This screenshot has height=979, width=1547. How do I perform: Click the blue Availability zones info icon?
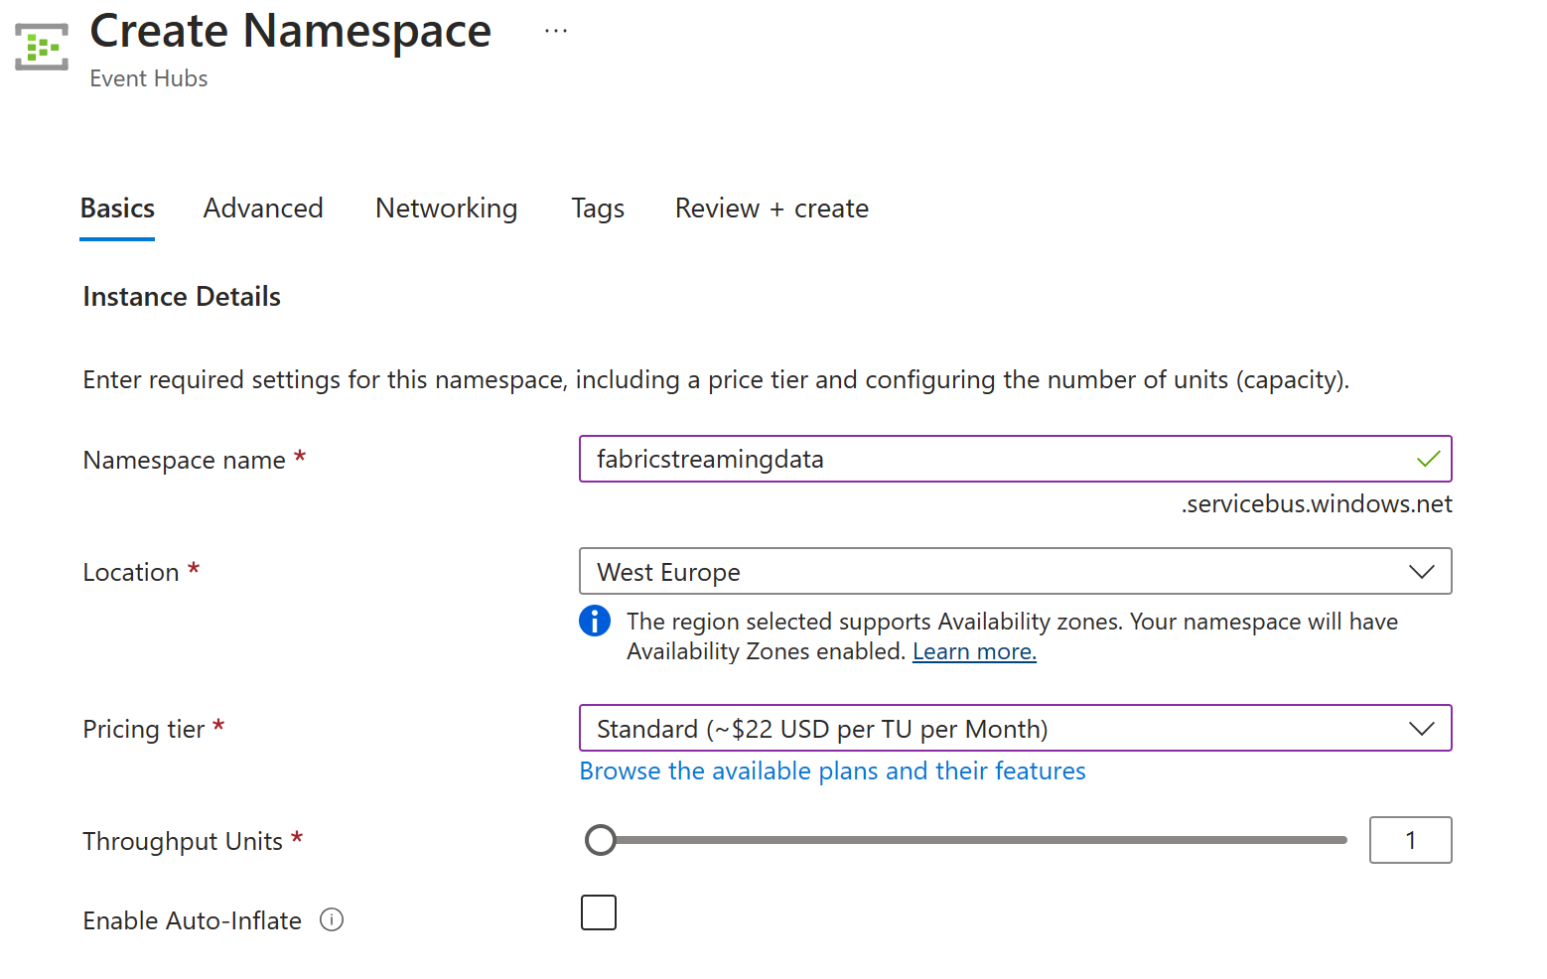coord(595,621)
